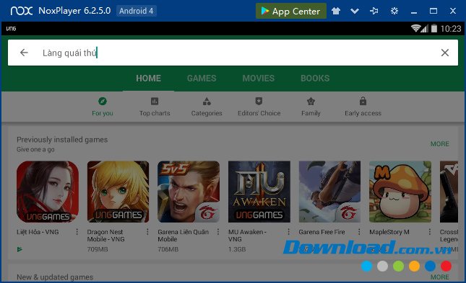Open the Family star icon
Viewport: 466px width, 283px height.
tap(311, 102)
